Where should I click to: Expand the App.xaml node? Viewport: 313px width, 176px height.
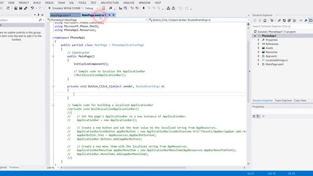tap(259, 56)
